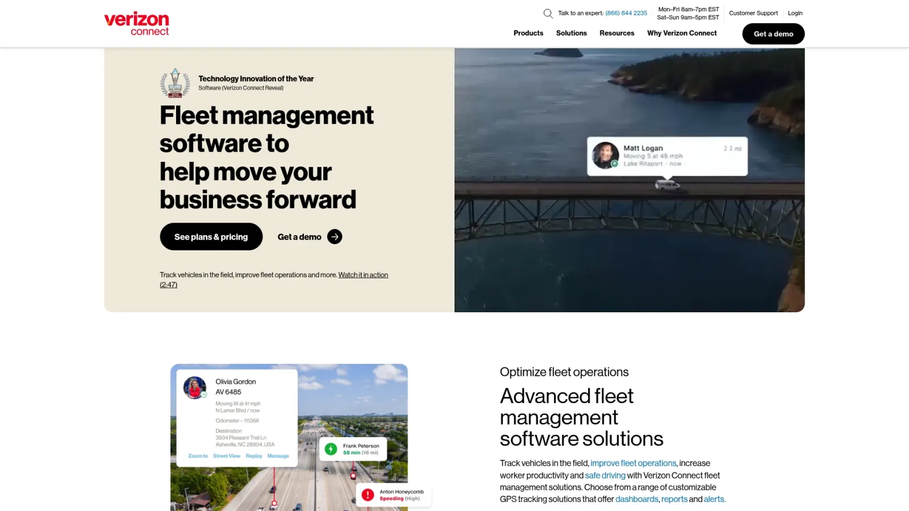Go to Customer Support
Image resolution: width=909 pixels, height=511 pixels.
click(x=753, y=13)
